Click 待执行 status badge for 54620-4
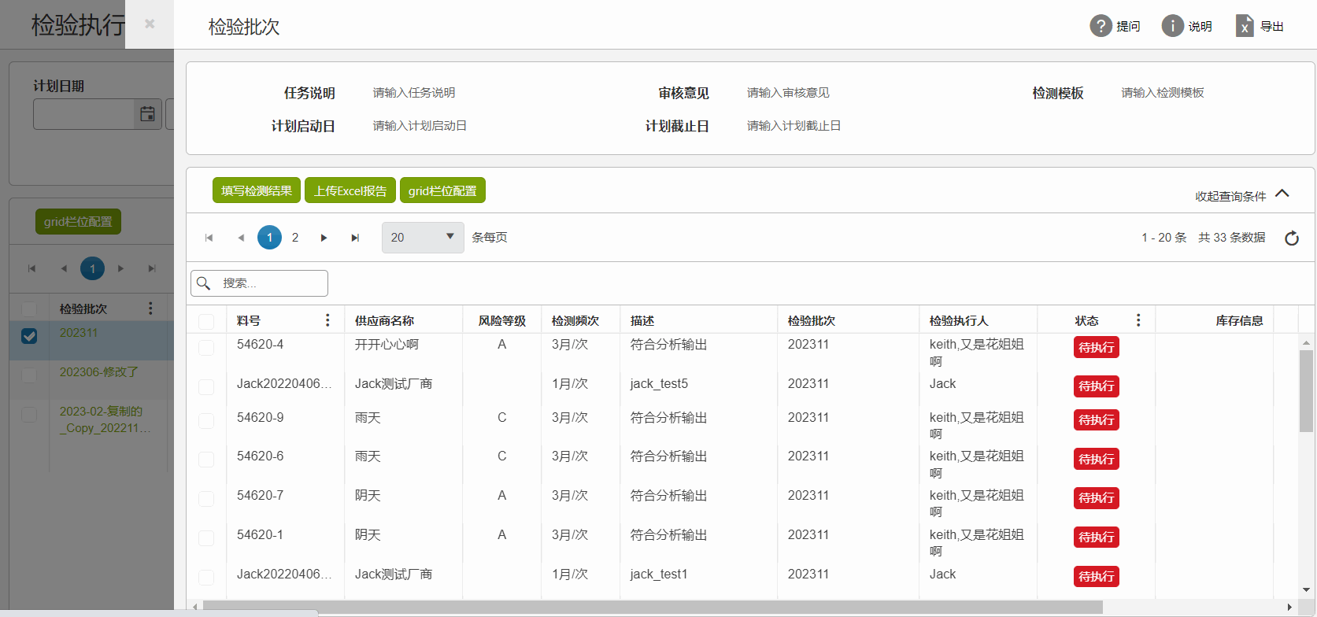The width and height of the screenshot is (1317, 617). [x=1096, y=348]
